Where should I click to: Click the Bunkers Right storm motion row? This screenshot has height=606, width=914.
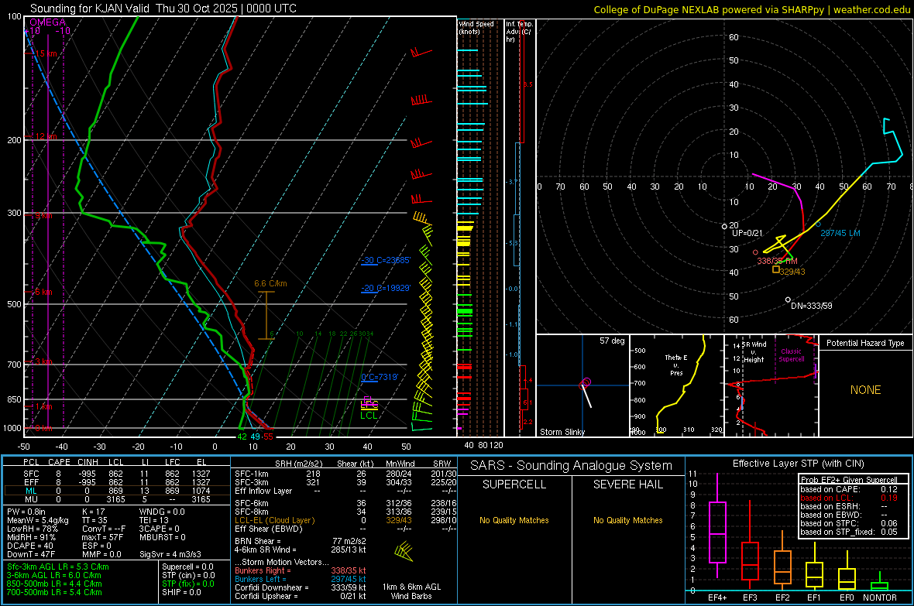pos(301,571)
